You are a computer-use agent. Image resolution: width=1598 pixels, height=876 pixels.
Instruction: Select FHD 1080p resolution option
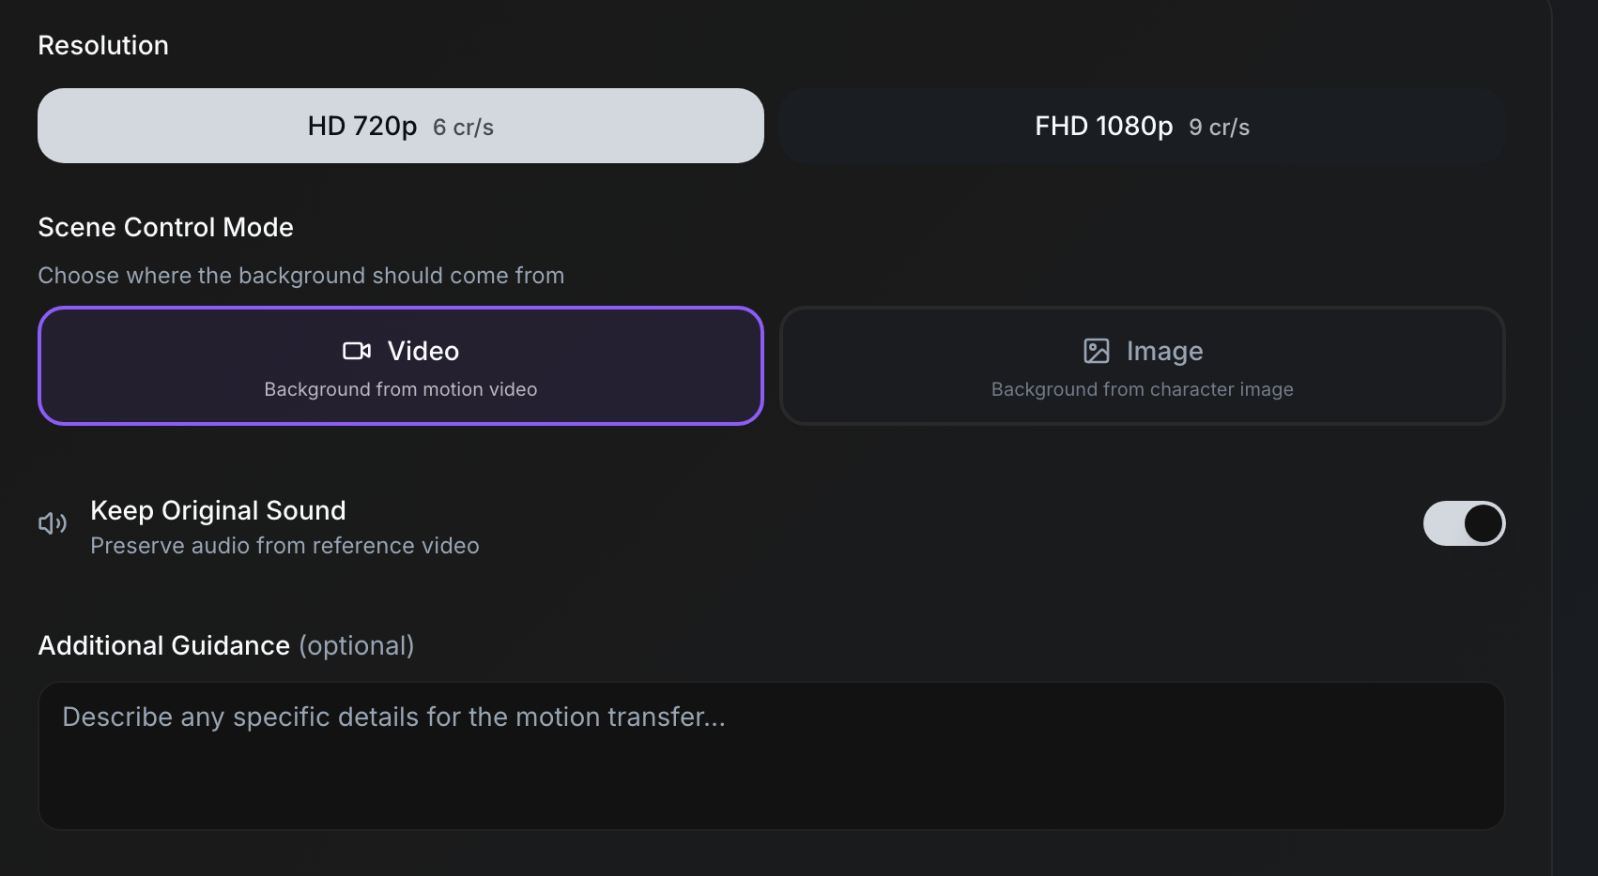coord(1143,126)
